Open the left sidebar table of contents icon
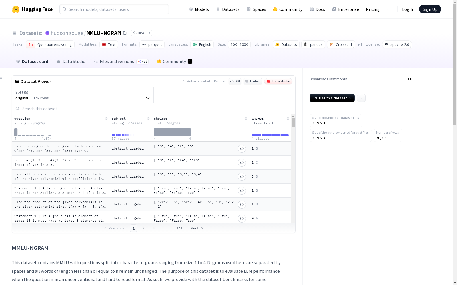The image size is (457, 285). click(x=1, y=79)
